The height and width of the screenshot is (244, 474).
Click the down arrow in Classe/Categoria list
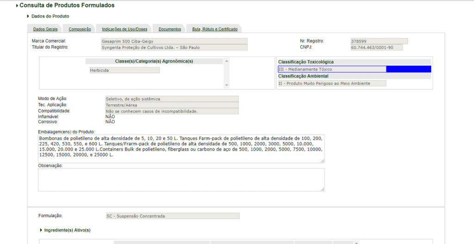[x=226, y=85]
